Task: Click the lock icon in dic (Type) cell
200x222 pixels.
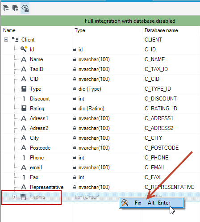Action: [x=75, y=89]
